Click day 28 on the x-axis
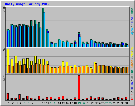135x106 pixels. click(115, 103)
